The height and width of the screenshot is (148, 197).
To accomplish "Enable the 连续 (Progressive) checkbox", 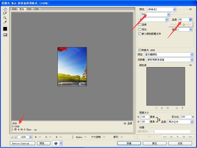I will pyautogui.click(x=140, y=25).
